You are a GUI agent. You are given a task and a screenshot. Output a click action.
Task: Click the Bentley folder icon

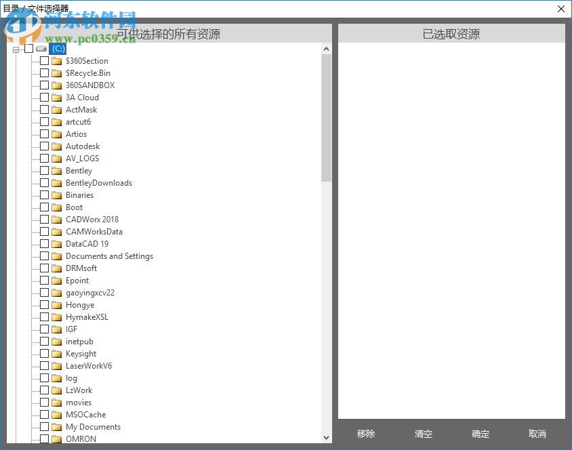pyautogui.click(x=56, y=170)
